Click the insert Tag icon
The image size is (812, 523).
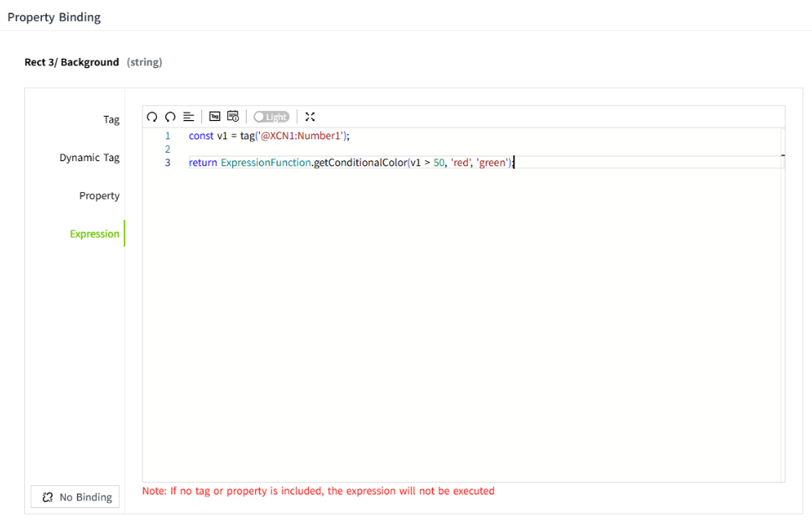(x=215, y=117)
